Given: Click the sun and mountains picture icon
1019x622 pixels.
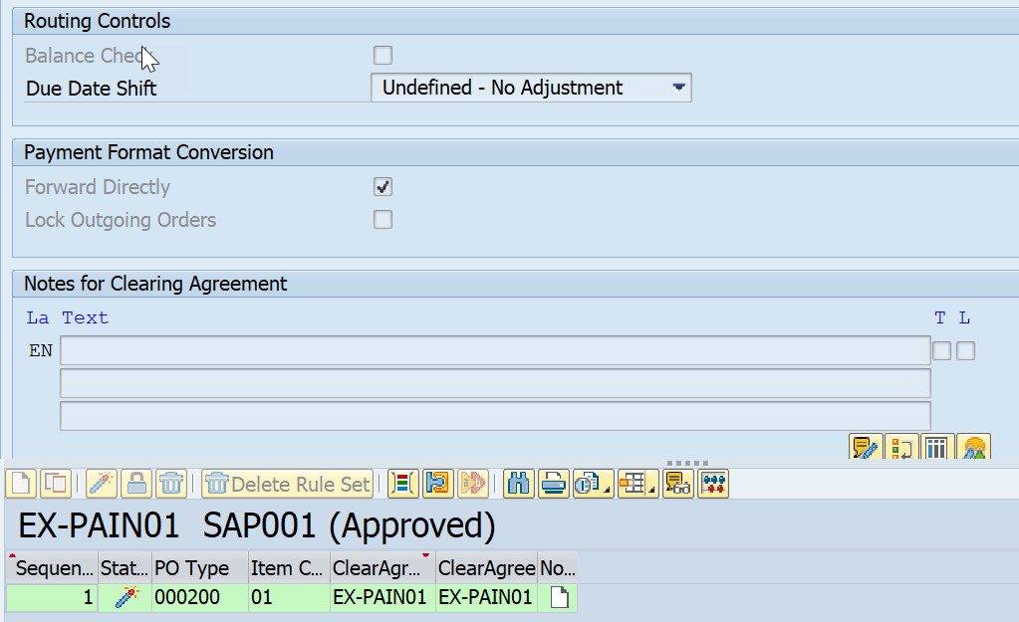Looking at the screenshot, I should tap(973, 447).
